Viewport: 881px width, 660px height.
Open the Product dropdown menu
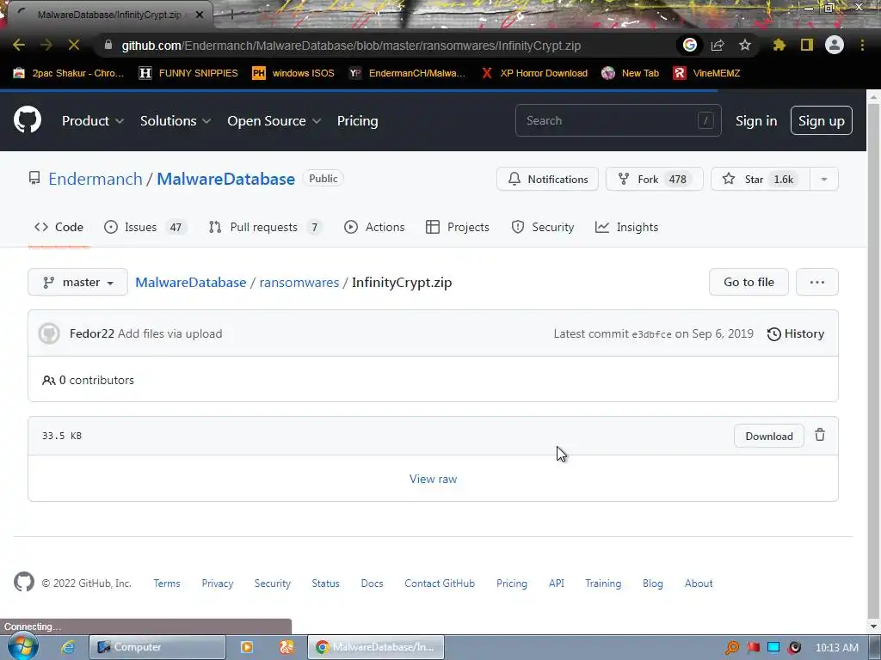93,120
